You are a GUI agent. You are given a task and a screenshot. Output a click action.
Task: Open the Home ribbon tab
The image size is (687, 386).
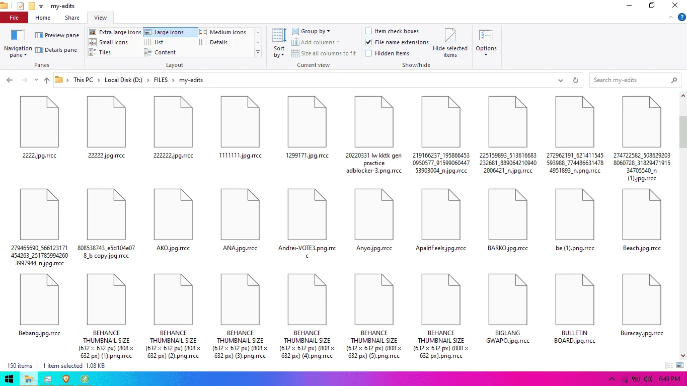(43, 18)
